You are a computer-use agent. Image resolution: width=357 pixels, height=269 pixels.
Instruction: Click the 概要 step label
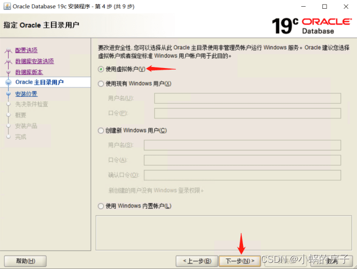[21, 115]
